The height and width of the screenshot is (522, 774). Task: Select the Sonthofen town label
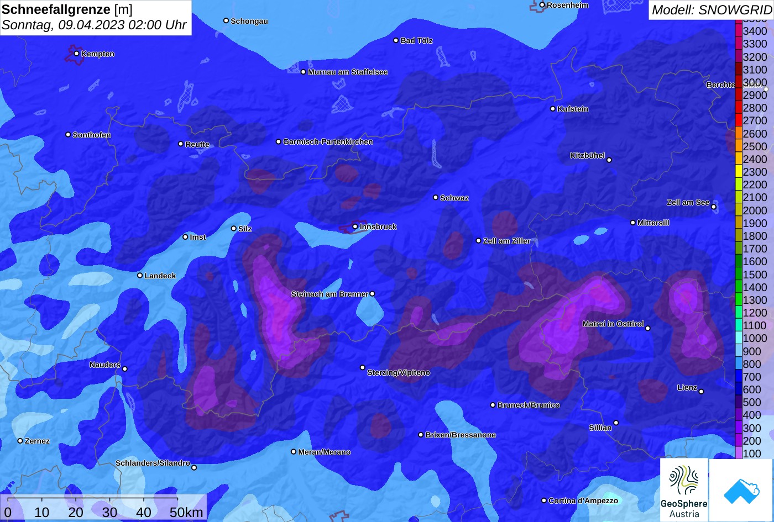click(92, 135)
